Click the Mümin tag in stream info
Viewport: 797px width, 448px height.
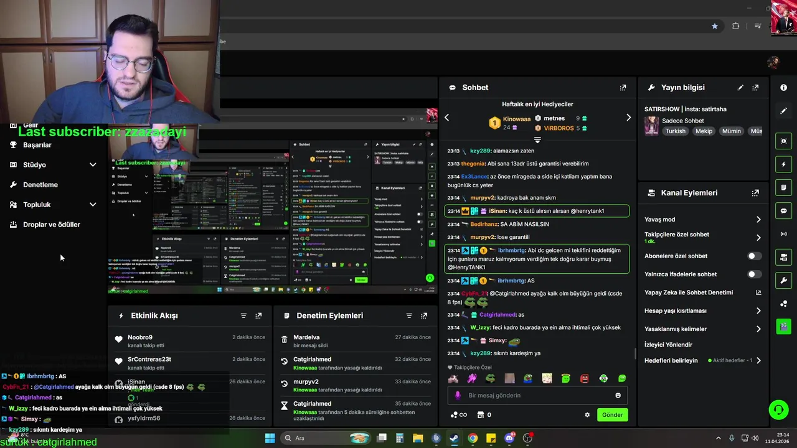732,131
